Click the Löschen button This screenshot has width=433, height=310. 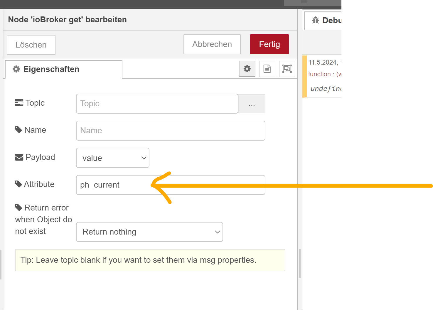(31, 45)
